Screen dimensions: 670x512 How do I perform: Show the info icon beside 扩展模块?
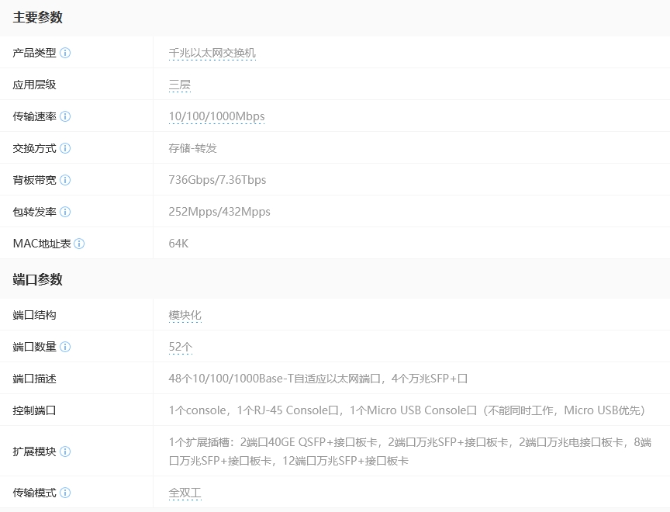pyautogui.click(x=65, y=451)
